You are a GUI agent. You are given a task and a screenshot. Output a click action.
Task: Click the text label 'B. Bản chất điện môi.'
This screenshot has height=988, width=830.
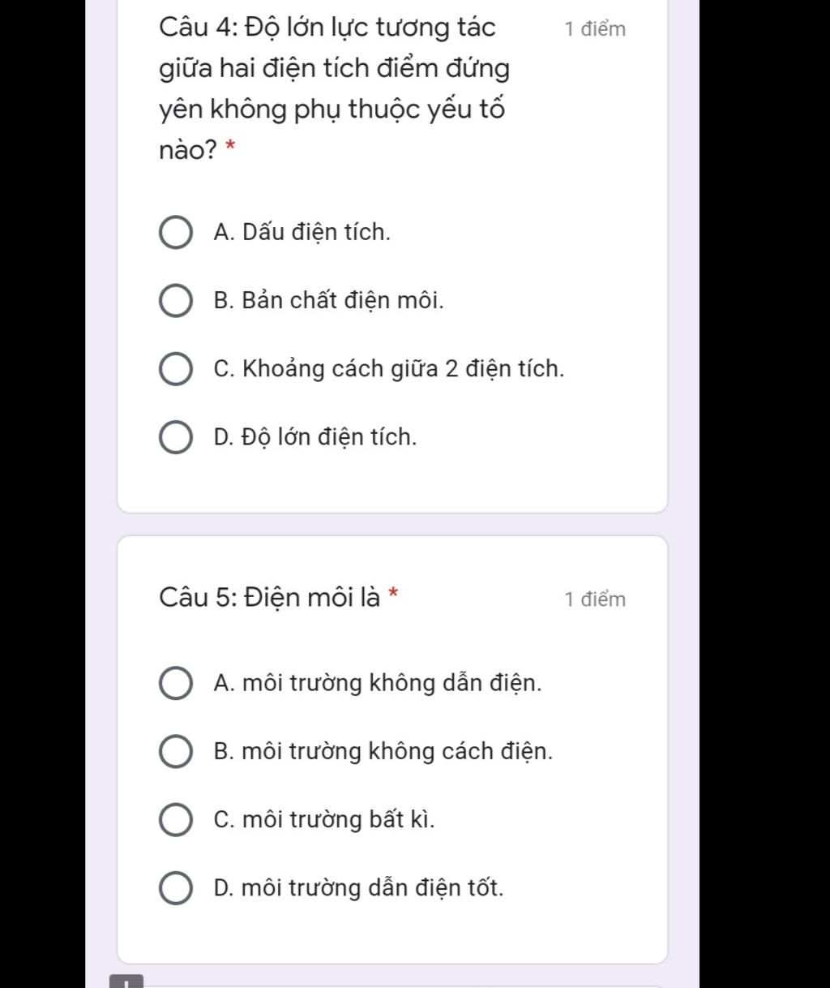click(x=329, y=301)
